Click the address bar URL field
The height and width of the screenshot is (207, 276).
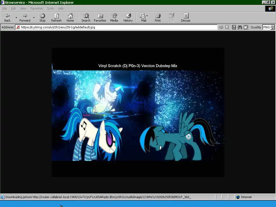tap(116, 27)
